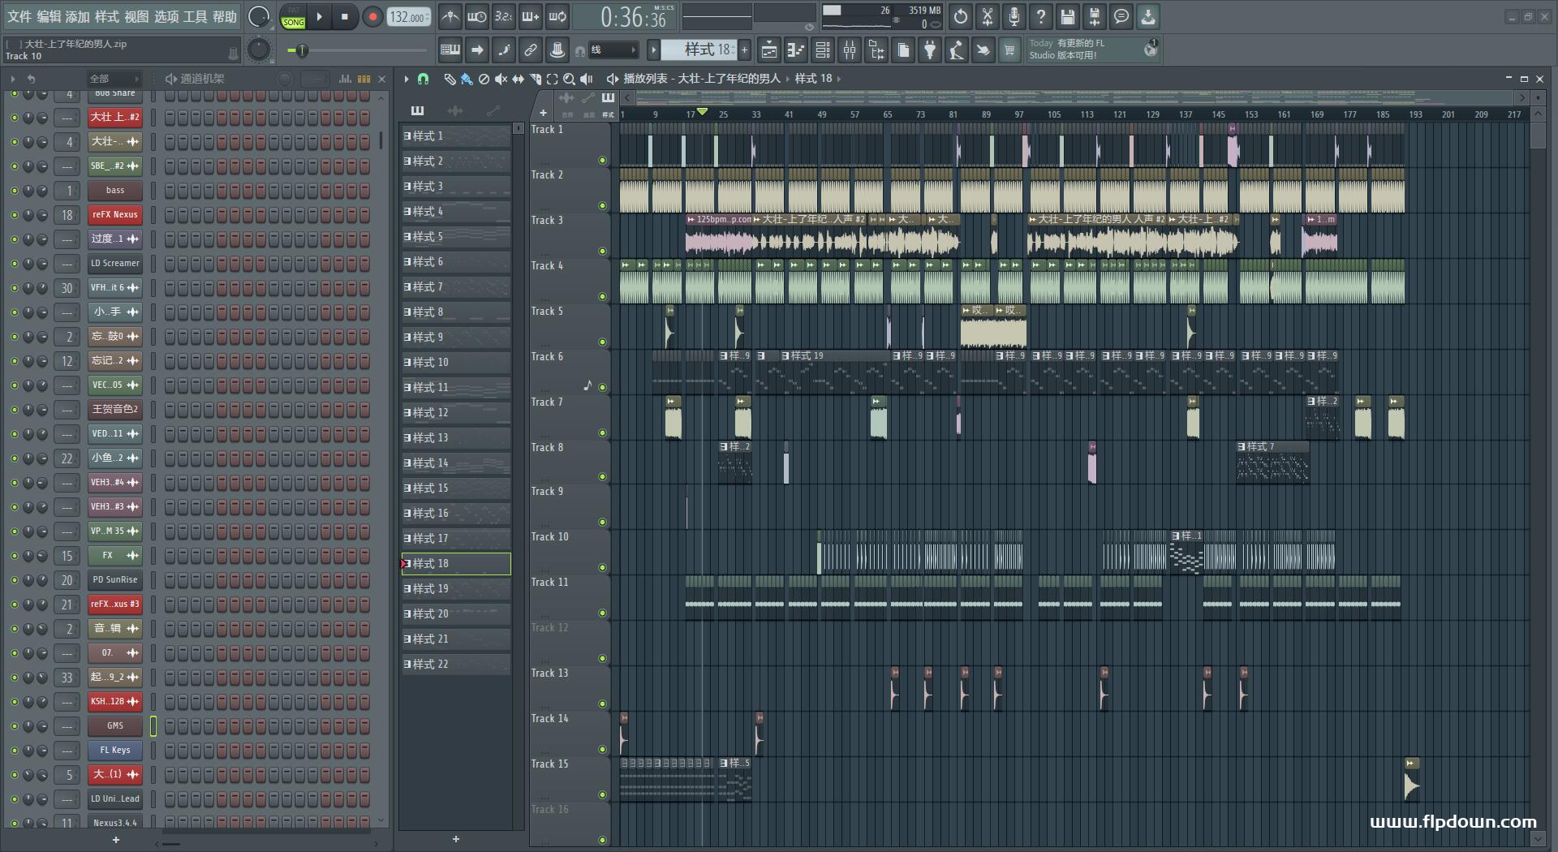Click the Record button
Viewport: 1558px width, 852px height.
tap(372, 17)
